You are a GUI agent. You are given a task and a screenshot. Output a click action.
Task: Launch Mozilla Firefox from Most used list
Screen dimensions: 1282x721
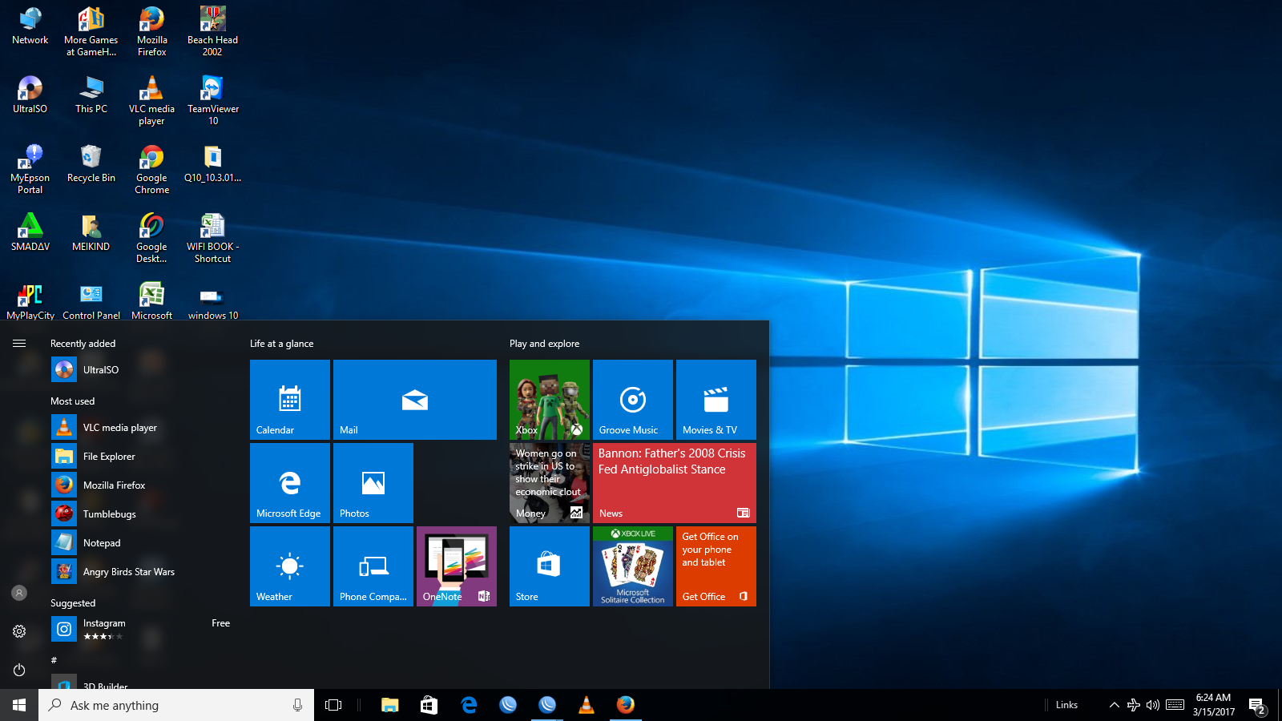coord(141,485)
